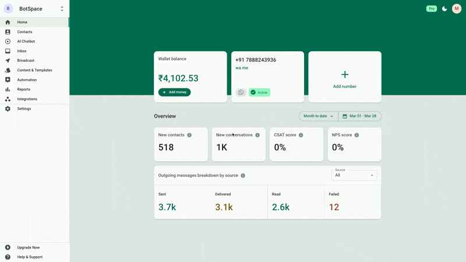The image size is (466, 262).
Task: Click the Active status badge
Action: pyautogui.click(x=259, y=93)
